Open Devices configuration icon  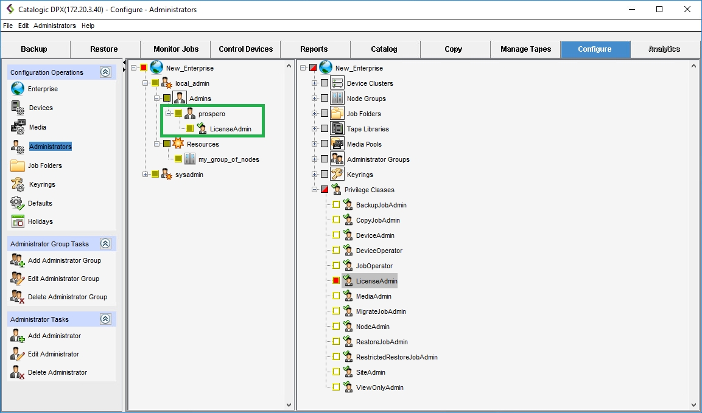(18, 108)
